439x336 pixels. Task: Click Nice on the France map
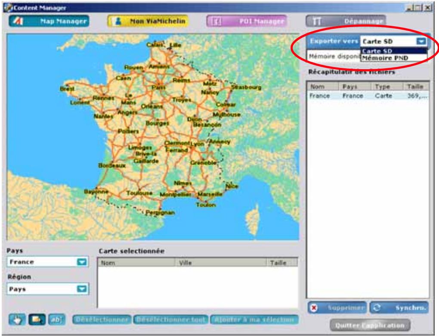[x=232, y=186]
